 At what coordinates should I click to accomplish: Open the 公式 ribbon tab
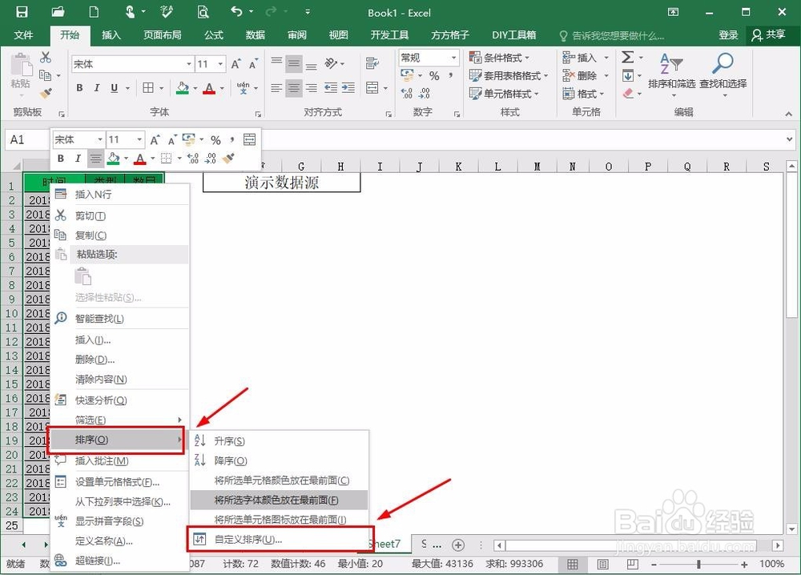tap(214, 34)
